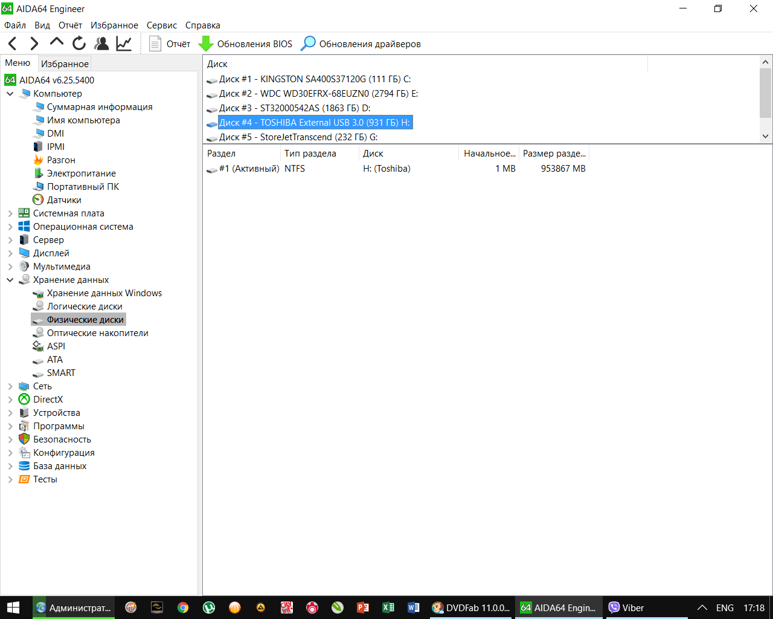Viewport: 773px width, 619px height.
Task: Expand the DirectX tree node
Action: (10, 400)
